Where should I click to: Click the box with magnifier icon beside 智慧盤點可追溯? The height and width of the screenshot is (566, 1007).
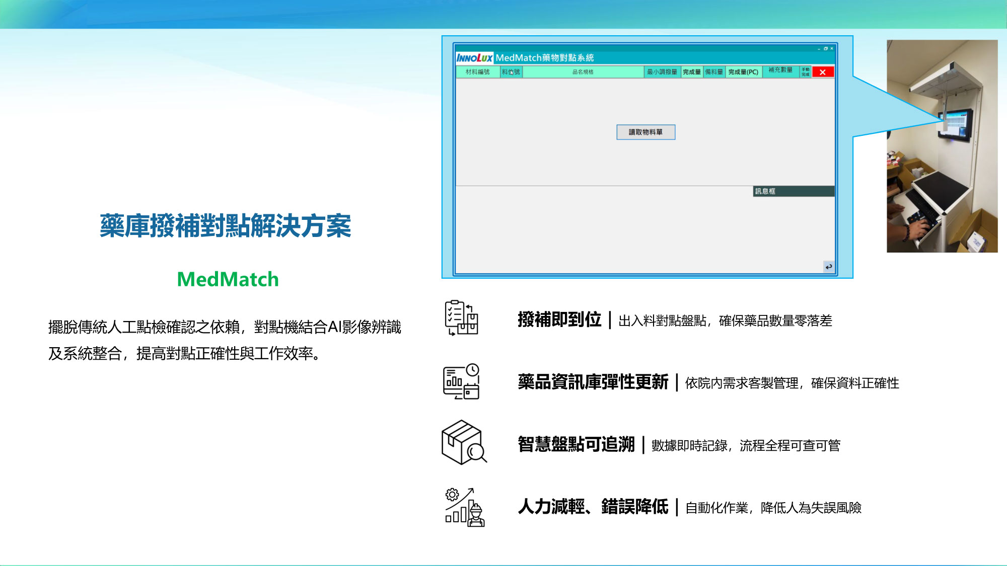point(464,442)
